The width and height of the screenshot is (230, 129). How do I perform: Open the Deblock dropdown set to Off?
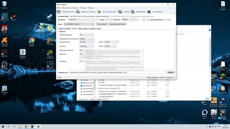pos(82,54)
